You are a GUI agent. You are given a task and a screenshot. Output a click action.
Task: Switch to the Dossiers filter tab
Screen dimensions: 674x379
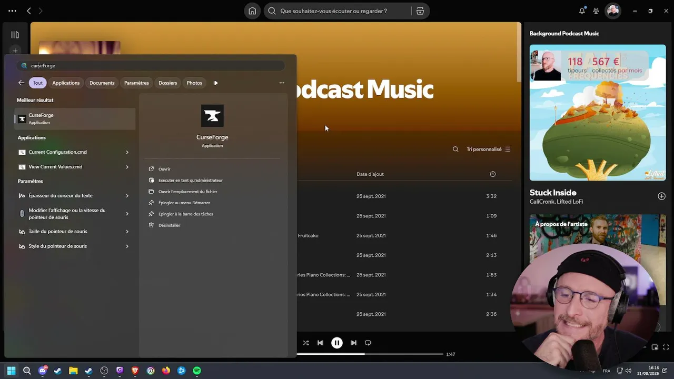tap(168, 83)
